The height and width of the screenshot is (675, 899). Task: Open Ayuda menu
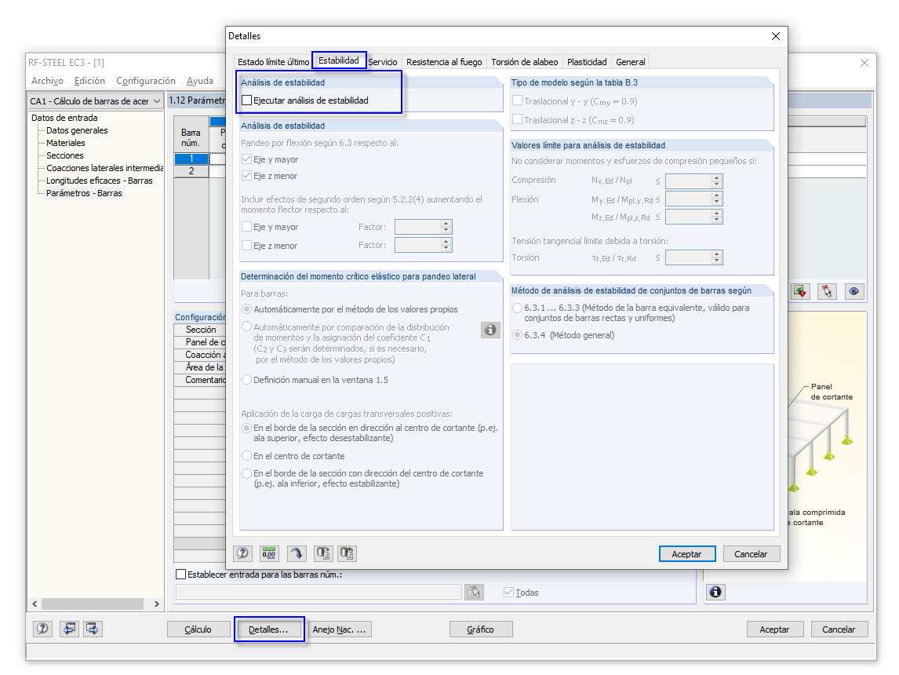point(199,81)
